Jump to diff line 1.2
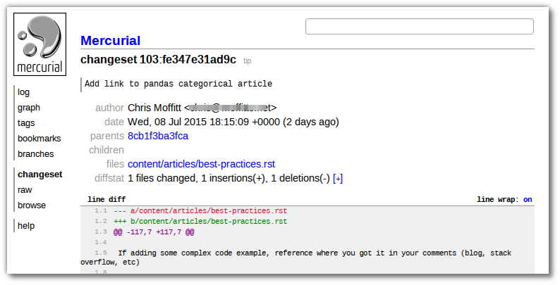The image size is (560, 285). tap(101, 221)
